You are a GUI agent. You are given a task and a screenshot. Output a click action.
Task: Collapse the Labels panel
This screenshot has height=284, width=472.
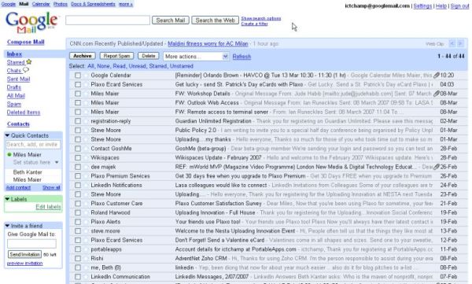(7, 199)
